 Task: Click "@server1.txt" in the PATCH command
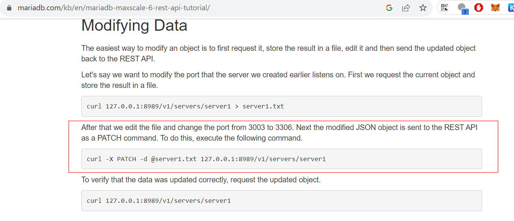click(x=174, y=159)
